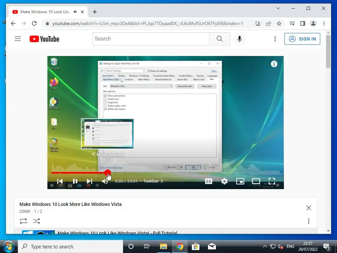The width and height of the screenshot is (337, 253).
Task: Click the magnifier search button
Action: tap(220, 39)
